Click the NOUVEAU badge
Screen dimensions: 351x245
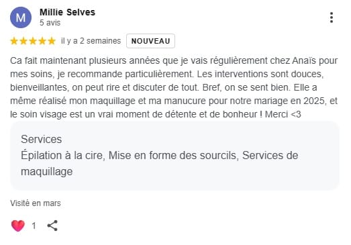pos(150,41)
